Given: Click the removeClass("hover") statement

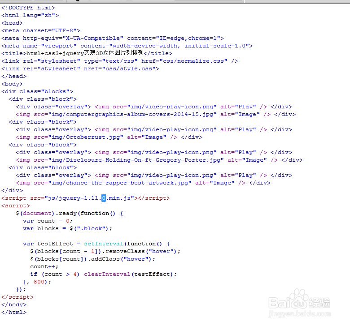Looking at the screenshot, I should pyautogui.click(x=105, y=251).
